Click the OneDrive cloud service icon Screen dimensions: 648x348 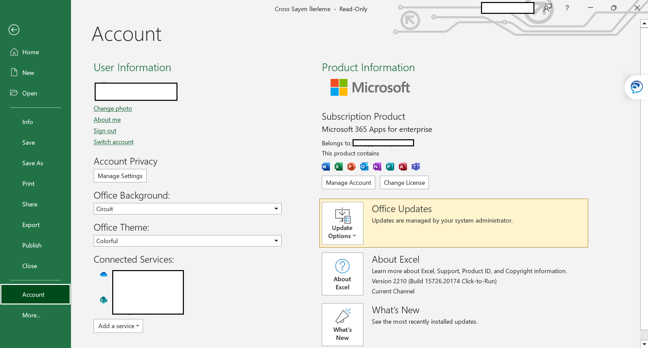pos(104,274)
